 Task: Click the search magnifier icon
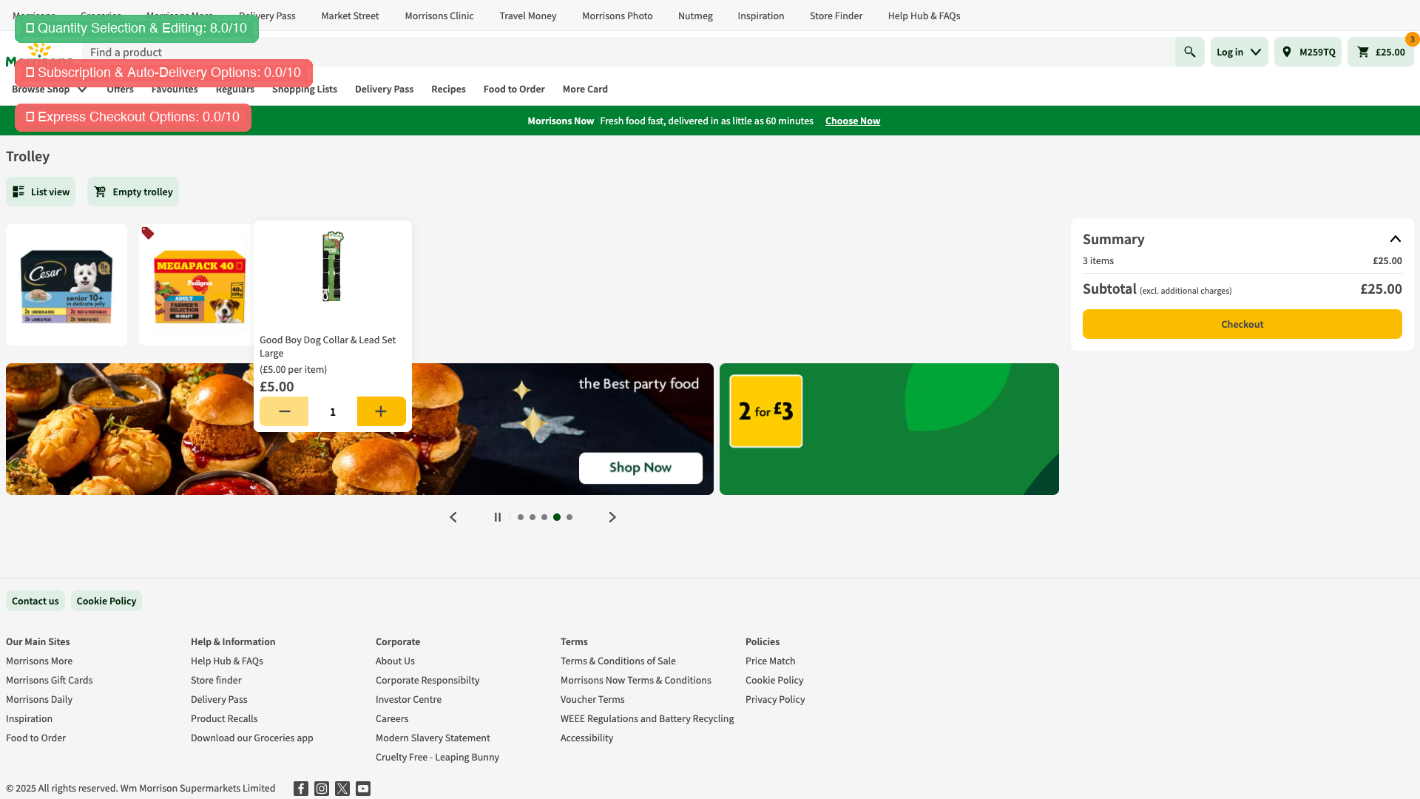click(1189, 52)
